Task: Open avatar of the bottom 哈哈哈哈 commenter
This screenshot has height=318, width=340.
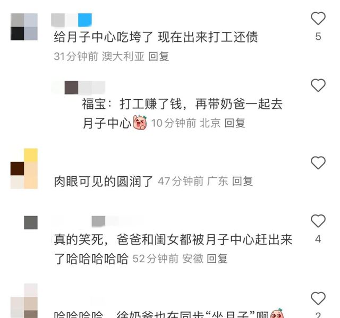Action: click(24, 300)
